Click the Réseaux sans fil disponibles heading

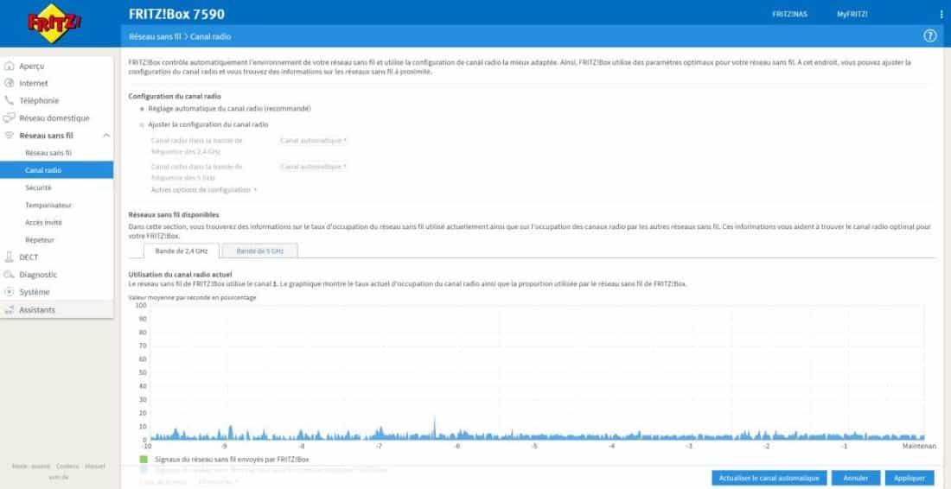(x=174, y=214)
